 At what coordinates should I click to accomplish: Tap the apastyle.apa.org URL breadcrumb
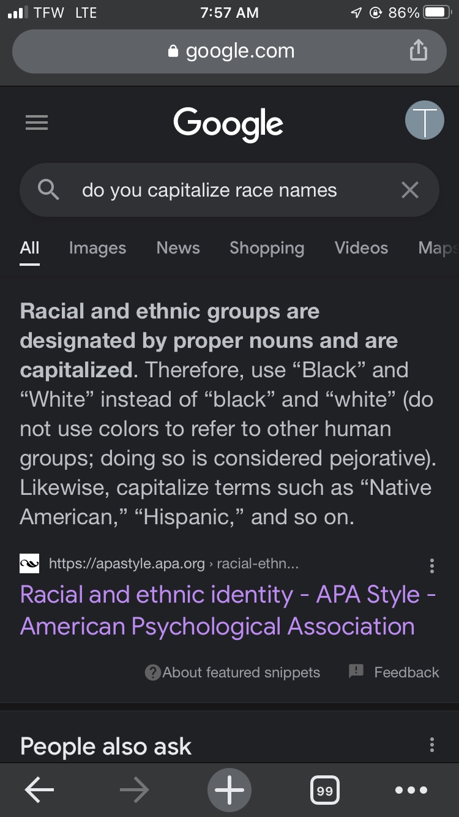(x=173, y=563)
